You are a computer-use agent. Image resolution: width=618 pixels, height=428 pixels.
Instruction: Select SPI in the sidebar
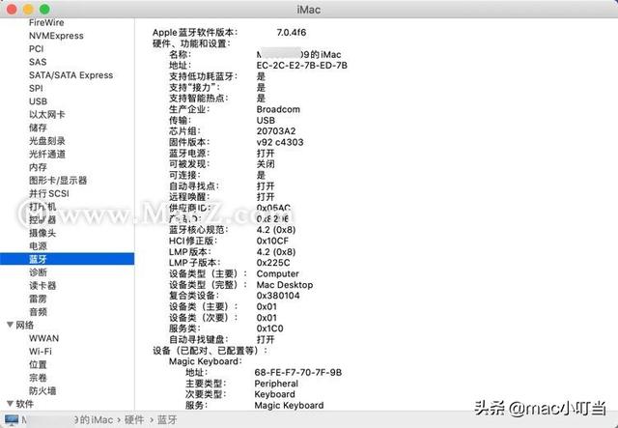tap(36, 88)
